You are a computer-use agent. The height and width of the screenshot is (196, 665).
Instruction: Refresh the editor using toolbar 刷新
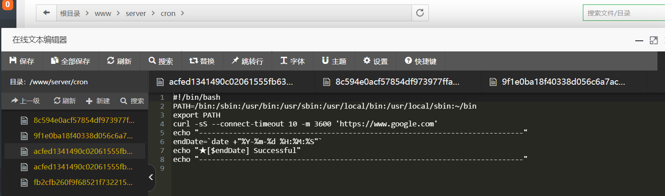(x=119, y=61)
